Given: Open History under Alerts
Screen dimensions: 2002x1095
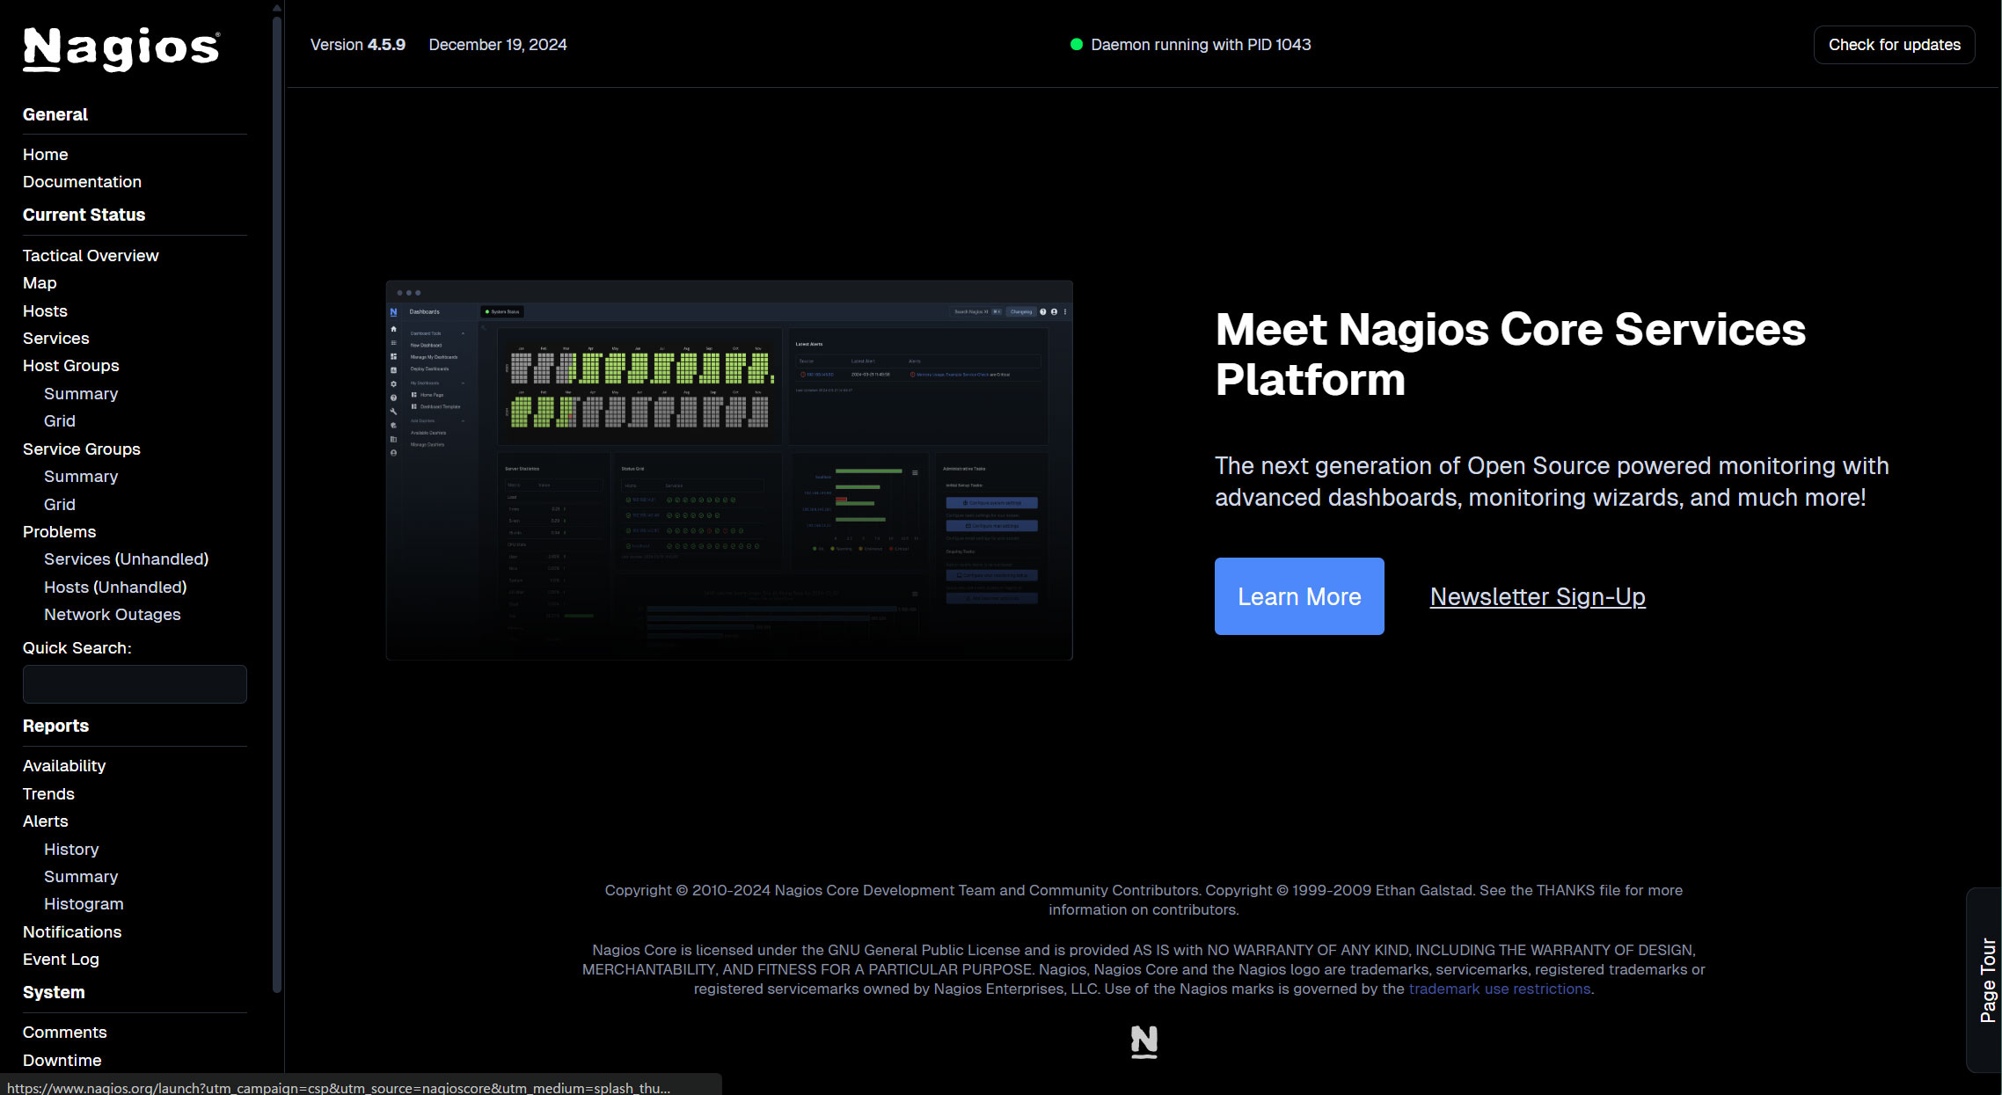Looking at the screenshot, I should coord(71,849).
